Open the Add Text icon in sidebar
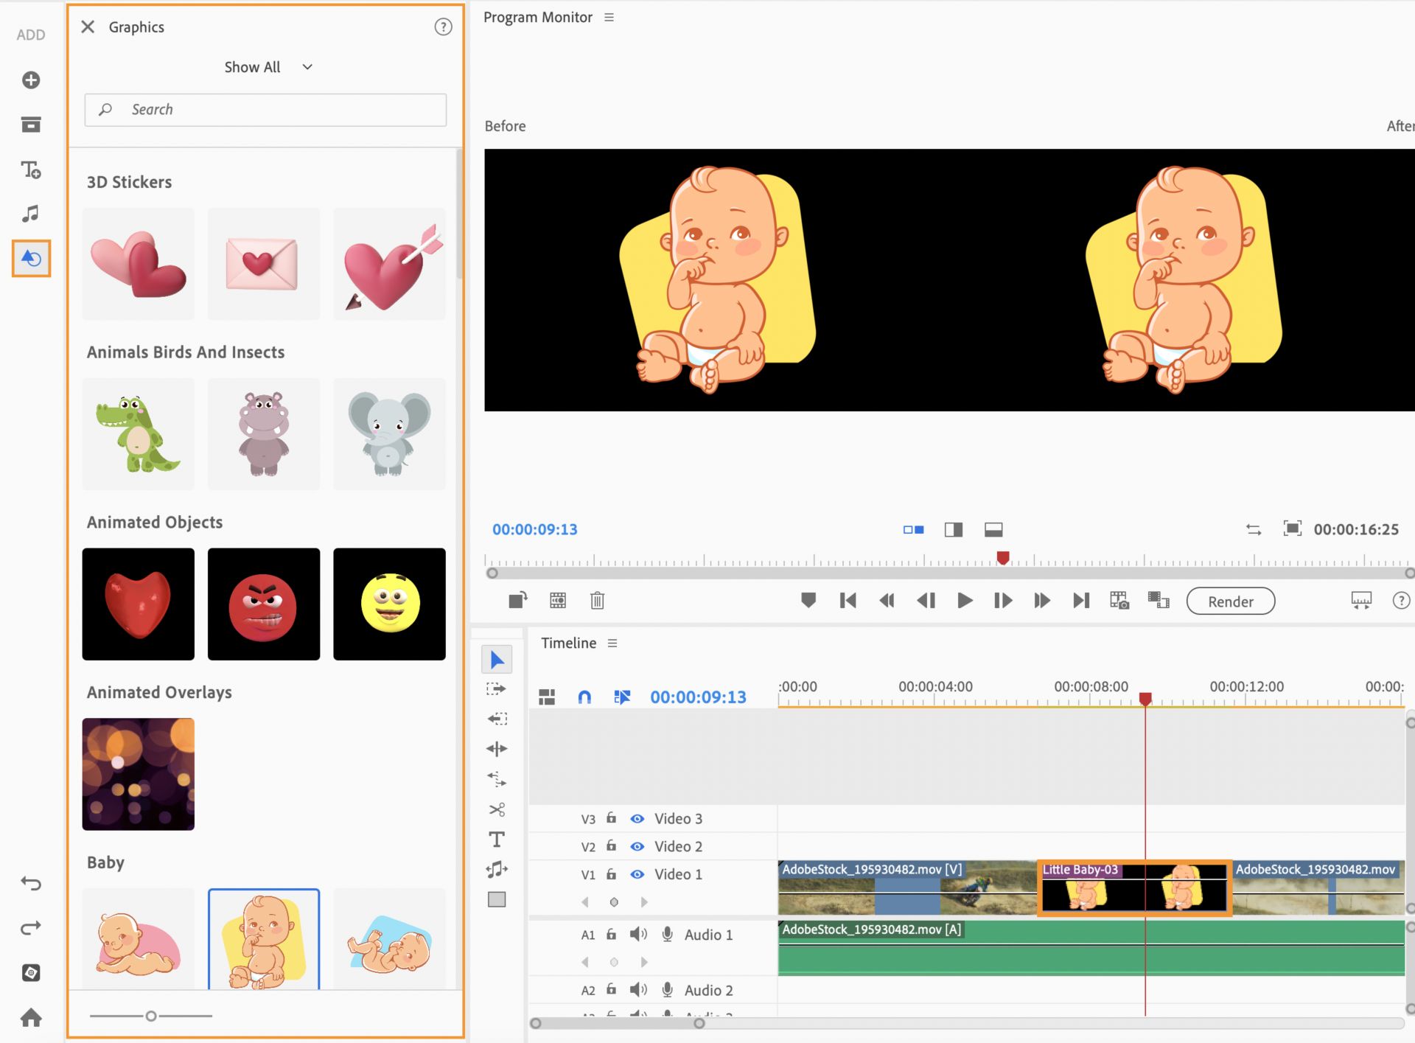 click(x=30, y=170)
